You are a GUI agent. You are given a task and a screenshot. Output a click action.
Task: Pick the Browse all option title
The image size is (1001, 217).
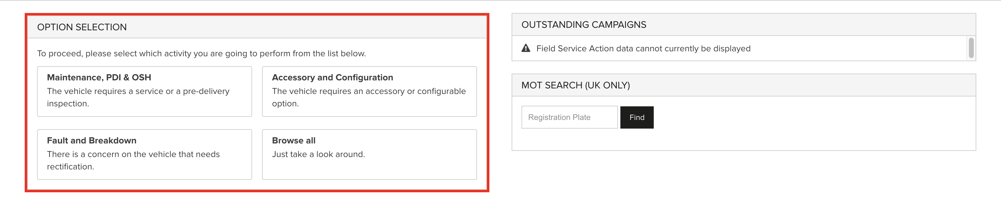[x=294, y=140]
